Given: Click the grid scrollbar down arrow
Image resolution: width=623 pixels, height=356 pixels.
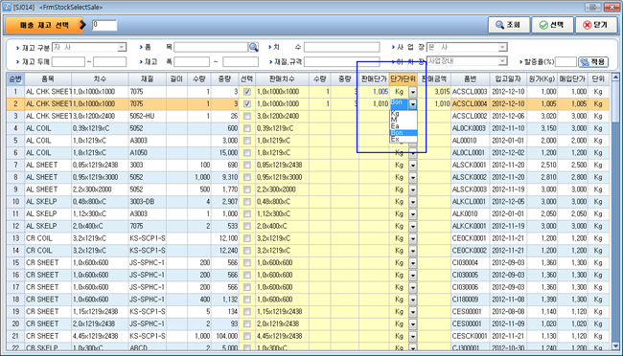Looking at the screenshot, I should coord(615,346).
